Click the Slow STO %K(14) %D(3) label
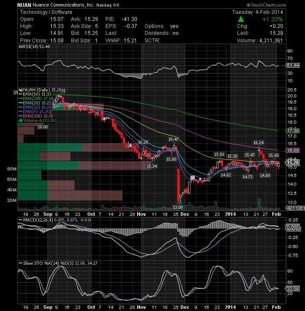This screenshot has height=311, width=305. pos(48,263)
